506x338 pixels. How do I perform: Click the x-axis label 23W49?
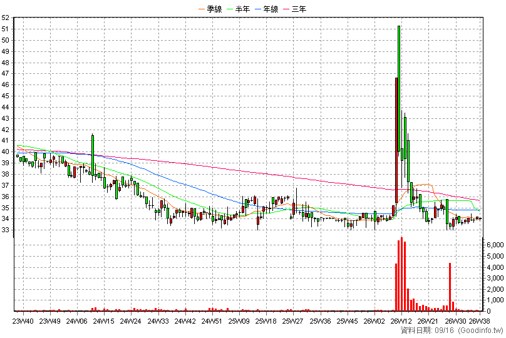(x=49, y=321)
